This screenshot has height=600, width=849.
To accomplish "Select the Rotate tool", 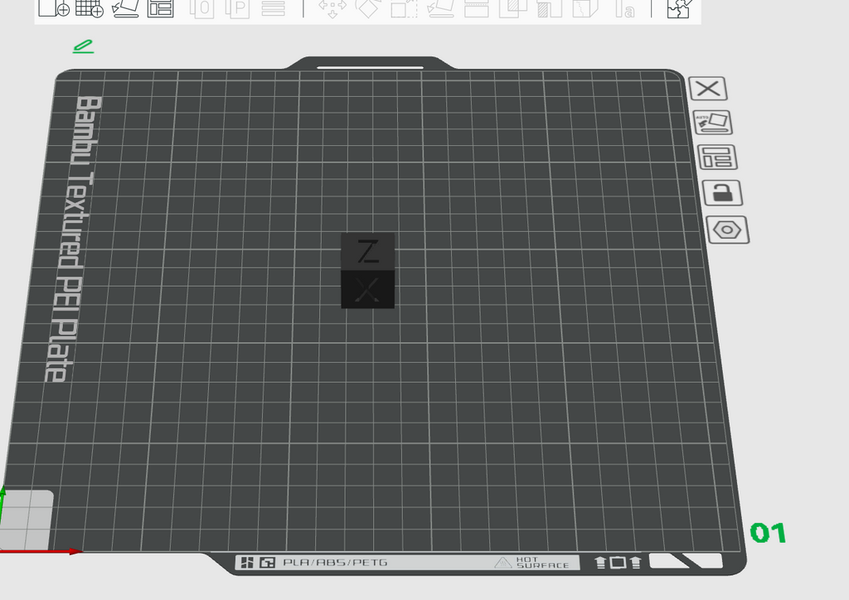I will point(367,8).
